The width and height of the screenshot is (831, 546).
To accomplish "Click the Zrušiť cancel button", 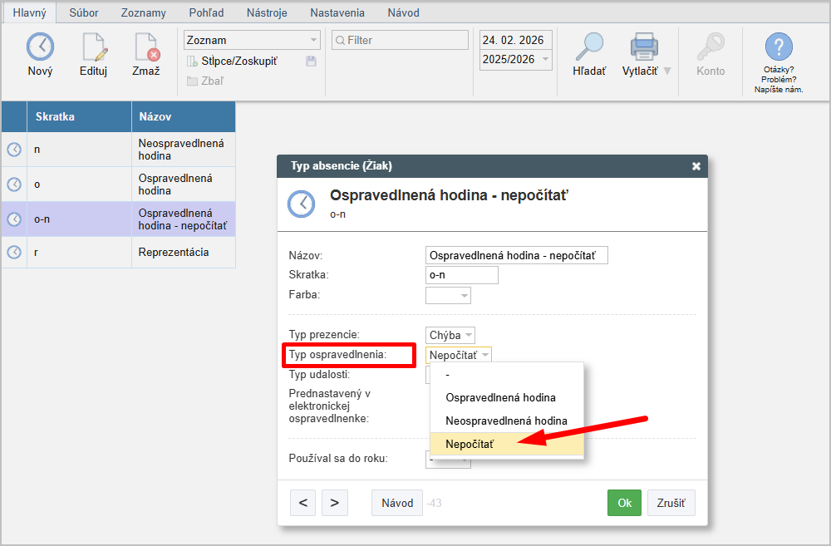I will pyautogui.click(x=671, y=503).
